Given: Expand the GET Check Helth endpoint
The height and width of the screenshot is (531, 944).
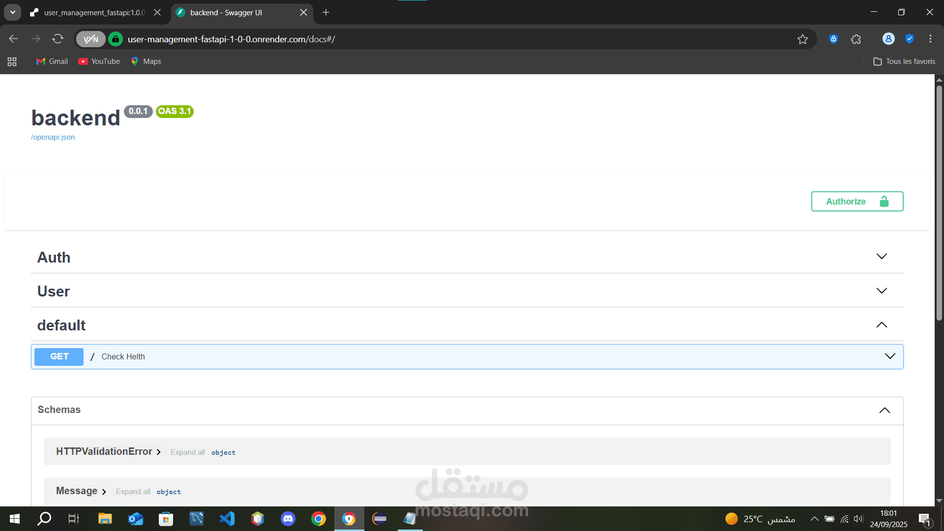Looking at the screenshot, I should pos(889,356).
